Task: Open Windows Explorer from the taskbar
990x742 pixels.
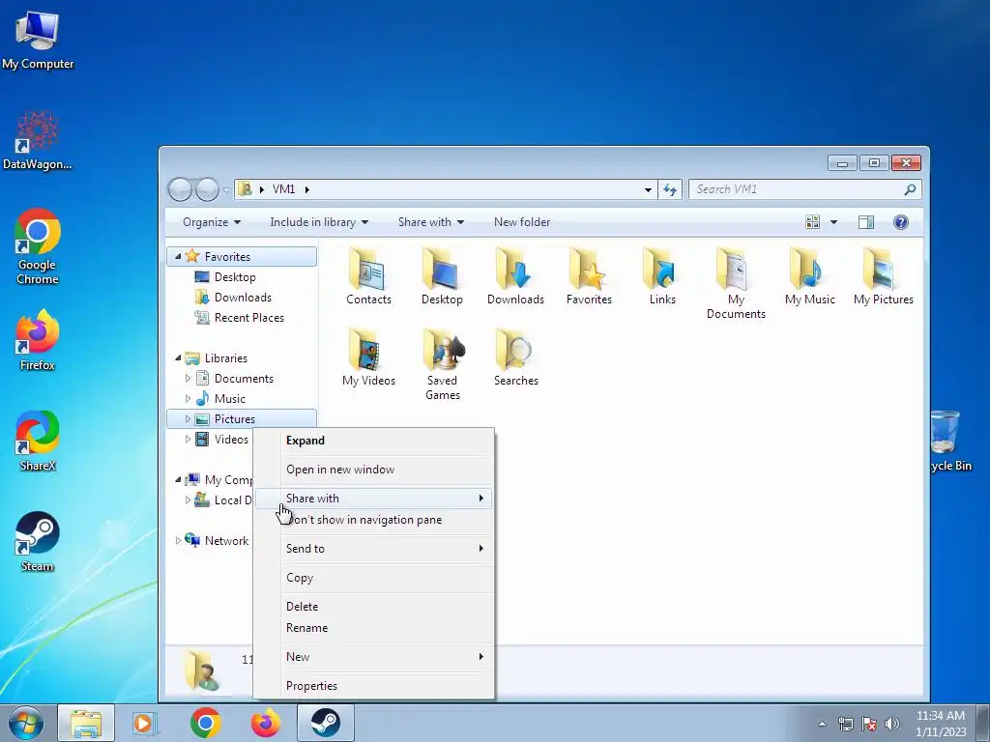Action: (x=86, y=723)
